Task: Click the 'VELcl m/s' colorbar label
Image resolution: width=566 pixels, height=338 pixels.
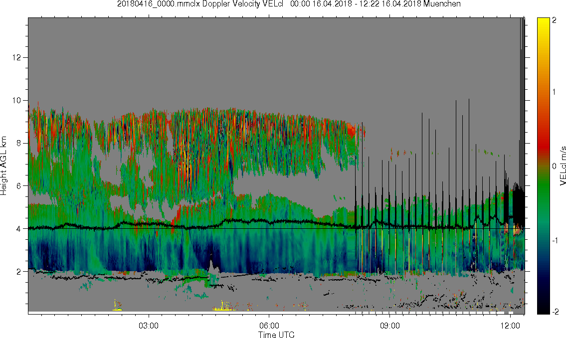Action: [563, 166]
